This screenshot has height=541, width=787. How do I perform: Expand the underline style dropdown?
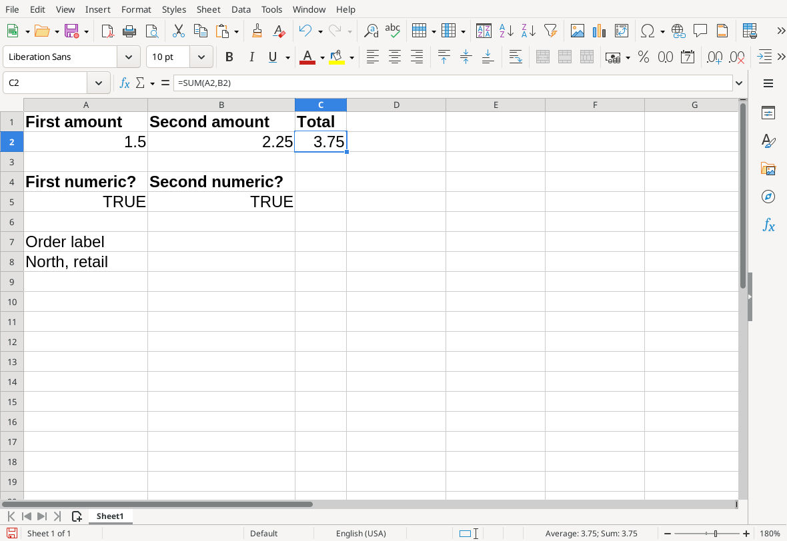[x=287, y=58]
